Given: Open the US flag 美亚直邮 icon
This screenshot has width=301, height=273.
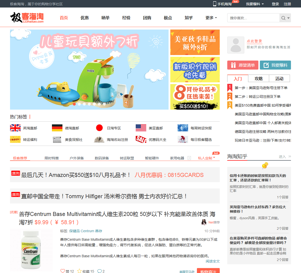Looking at the screenshot, I should [141, 128].
